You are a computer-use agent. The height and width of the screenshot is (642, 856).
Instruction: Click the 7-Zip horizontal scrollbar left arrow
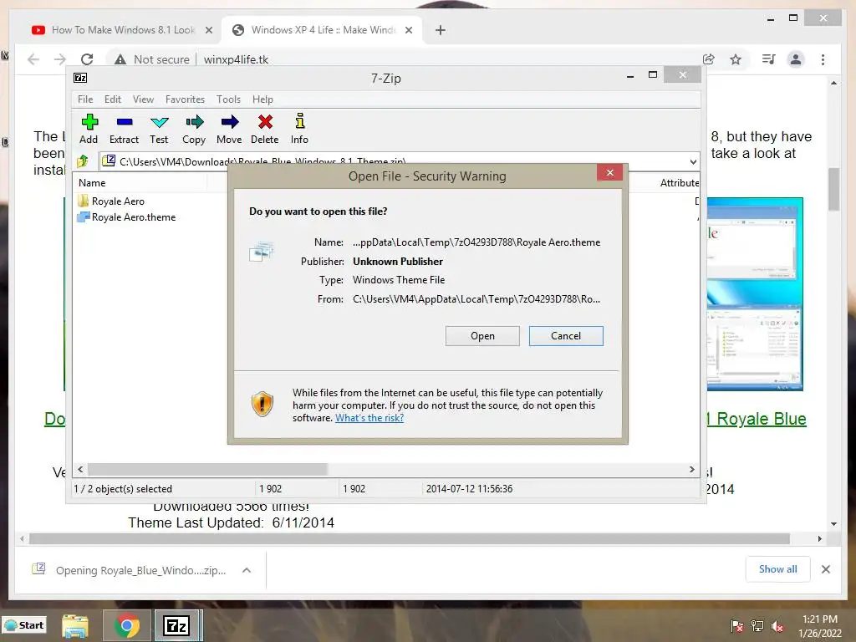click(x=80, y=470)
